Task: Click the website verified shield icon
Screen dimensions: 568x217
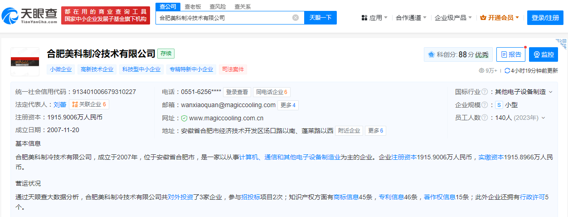Action: (x=184, y=118)
